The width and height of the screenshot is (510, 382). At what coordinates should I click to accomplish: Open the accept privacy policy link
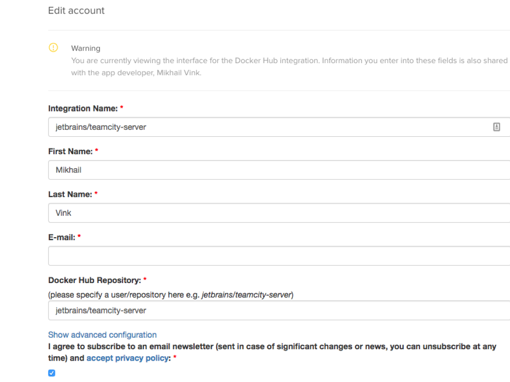click(x=127, y=358)
